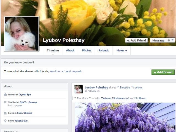Switch to the Photos tab
Image resolution: width=176 pixels, height=132 pixels.
[x=87, y=51]
